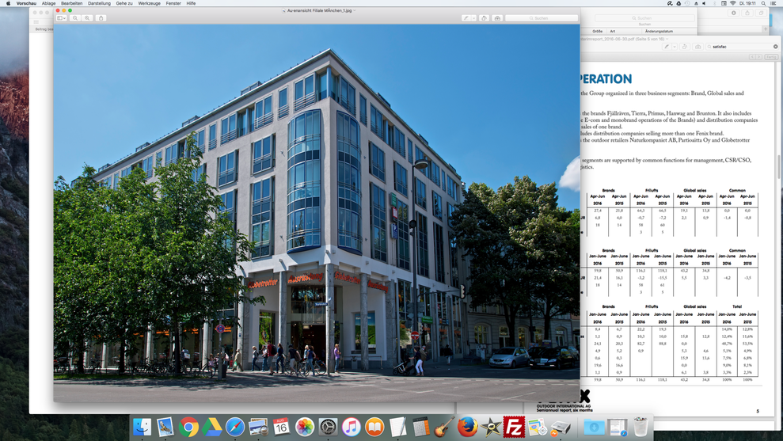The width and height of the screenshot is (783, 441).
Task: Click the Fertig button in PDF search bar
Action: pos(771,57)
